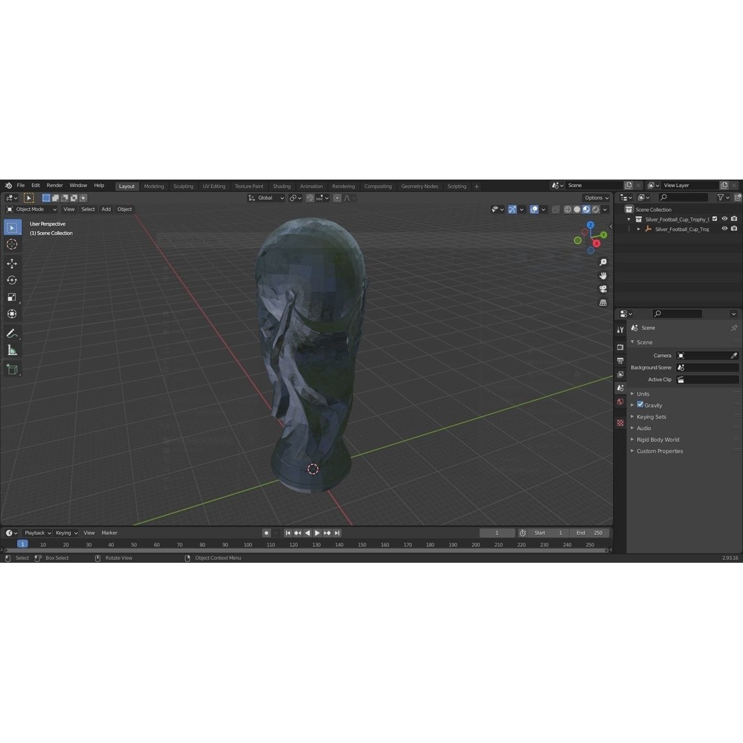Open the Options dropdown
This screenshot has height=743, width=743.
tap(596, 198)
